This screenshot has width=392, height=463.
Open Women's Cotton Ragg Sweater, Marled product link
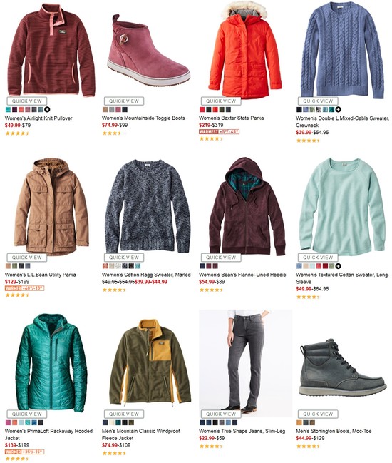pos(146,275)
